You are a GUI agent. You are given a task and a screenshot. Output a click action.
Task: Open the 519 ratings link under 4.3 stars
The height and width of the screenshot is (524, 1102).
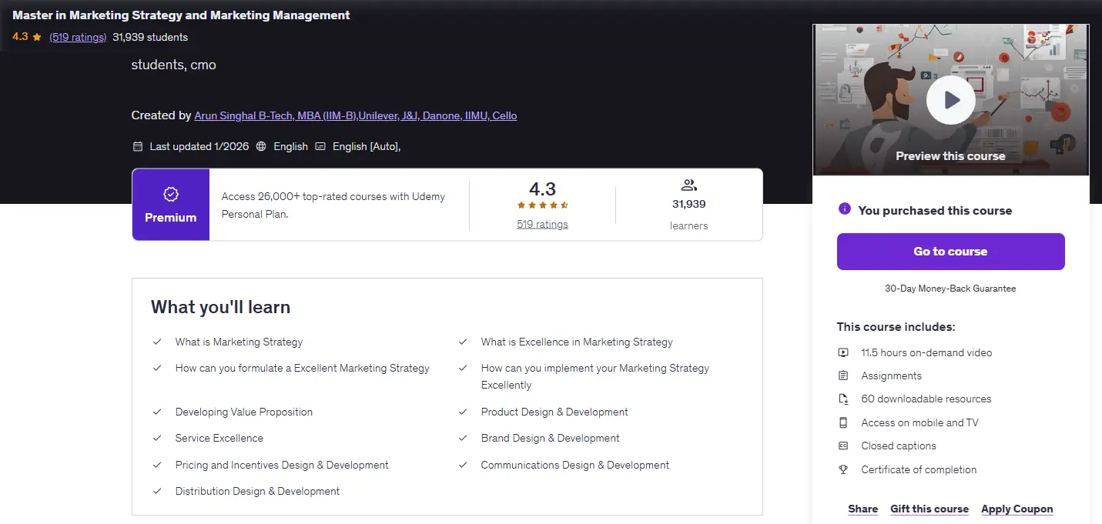(542, 224)
